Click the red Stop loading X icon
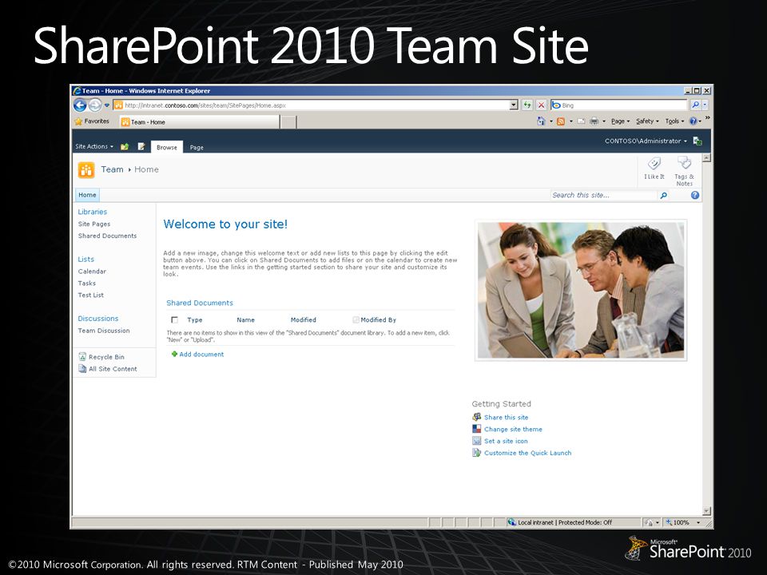Viewport: 767px width, 575px height. click(x=541, y=105)
